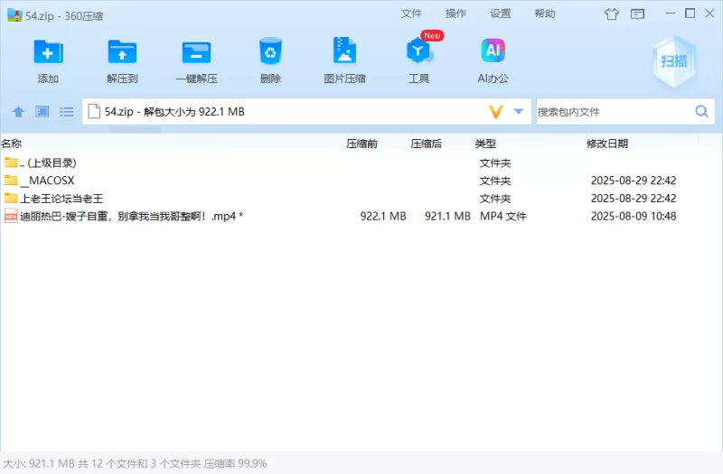Viewport: 723px width, 474px height.
Task: Click the 添加 (Add) toolbar icon
Action: (49, 51)
